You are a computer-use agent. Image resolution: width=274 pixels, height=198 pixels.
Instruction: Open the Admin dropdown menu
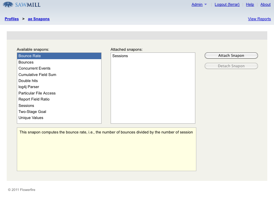click(199, 4)
